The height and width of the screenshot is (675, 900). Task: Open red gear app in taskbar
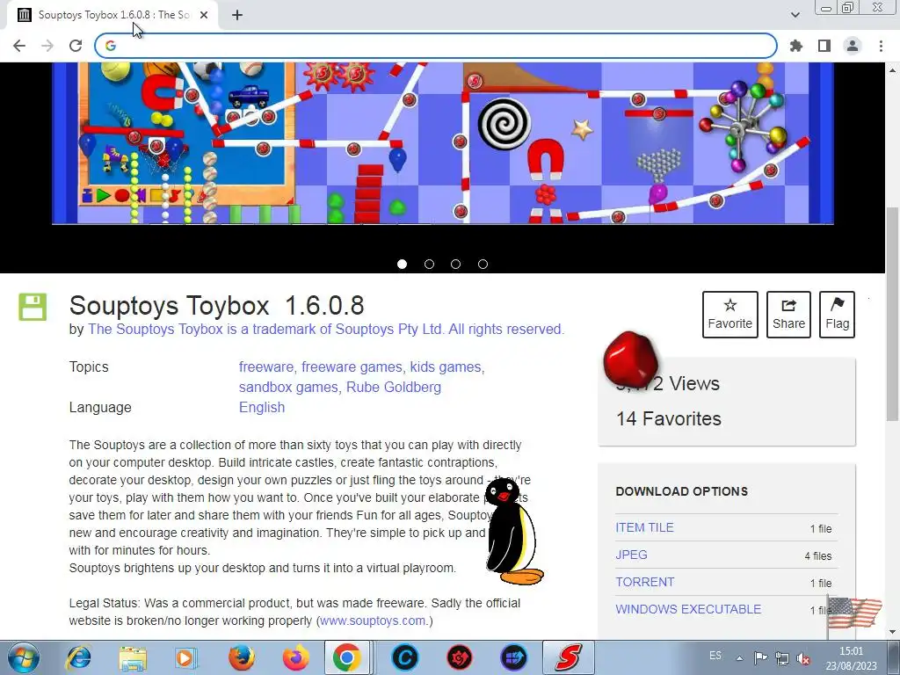[x=459, y=657]
